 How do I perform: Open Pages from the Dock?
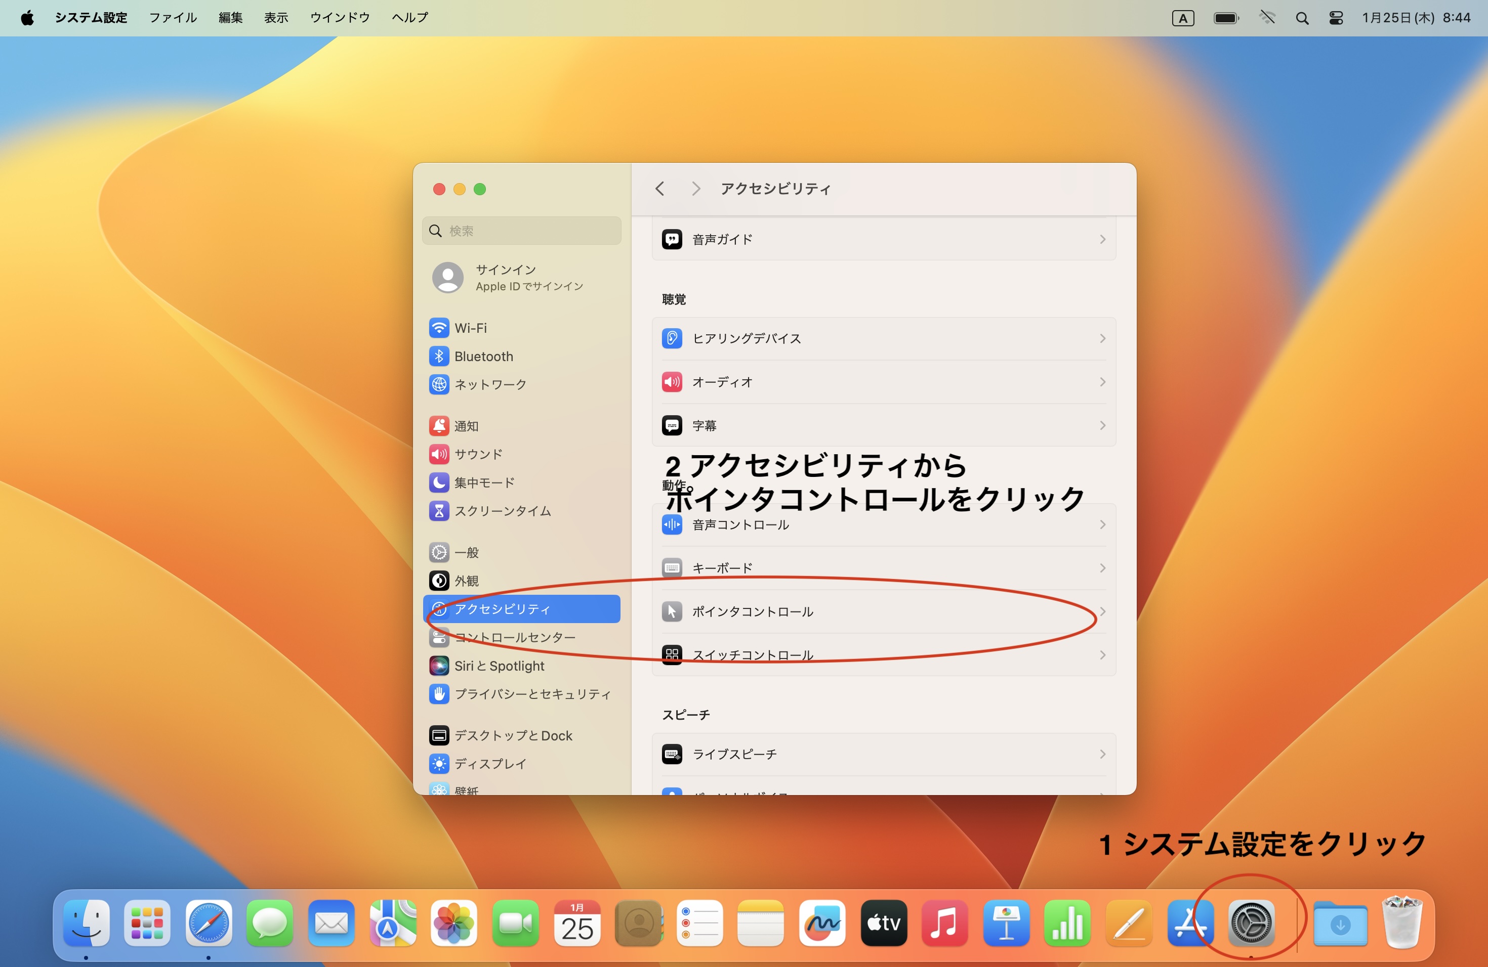[x=1129, y=922]
